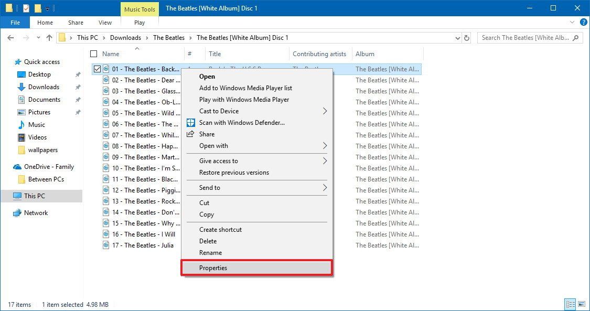The image size is (590, 311).
Task: Click the Scan with Windows Defender icon
Action: pos(190,122)
